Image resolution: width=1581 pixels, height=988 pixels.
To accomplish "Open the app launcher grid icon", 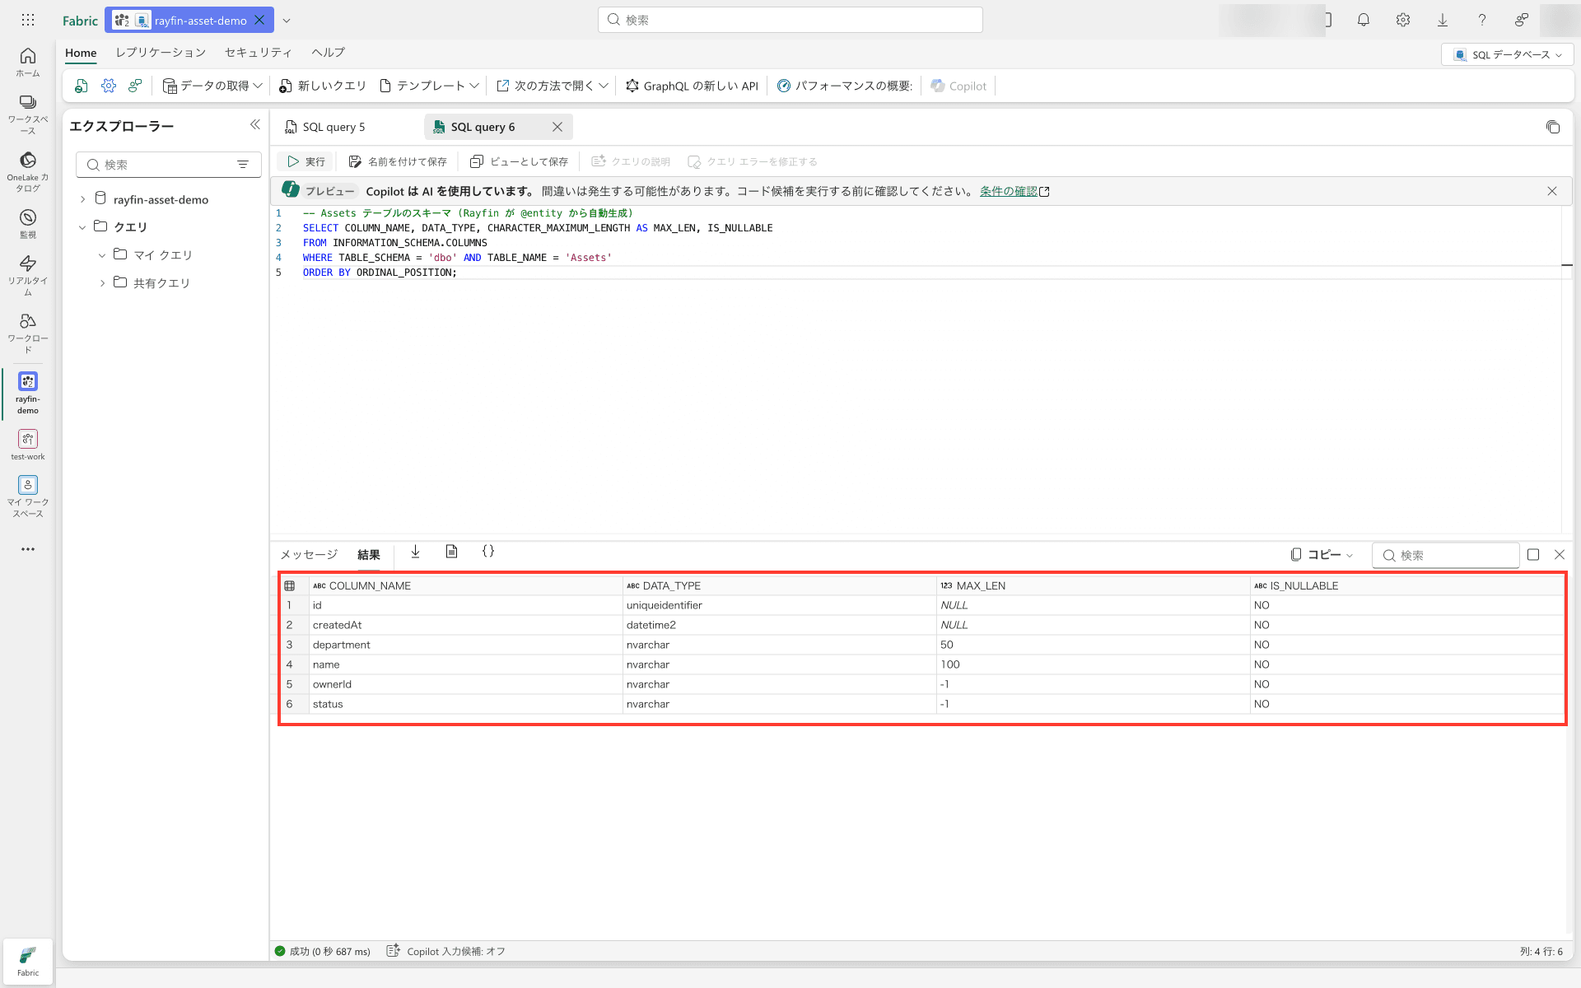I will pyautogui.click(x=28, y=20).
